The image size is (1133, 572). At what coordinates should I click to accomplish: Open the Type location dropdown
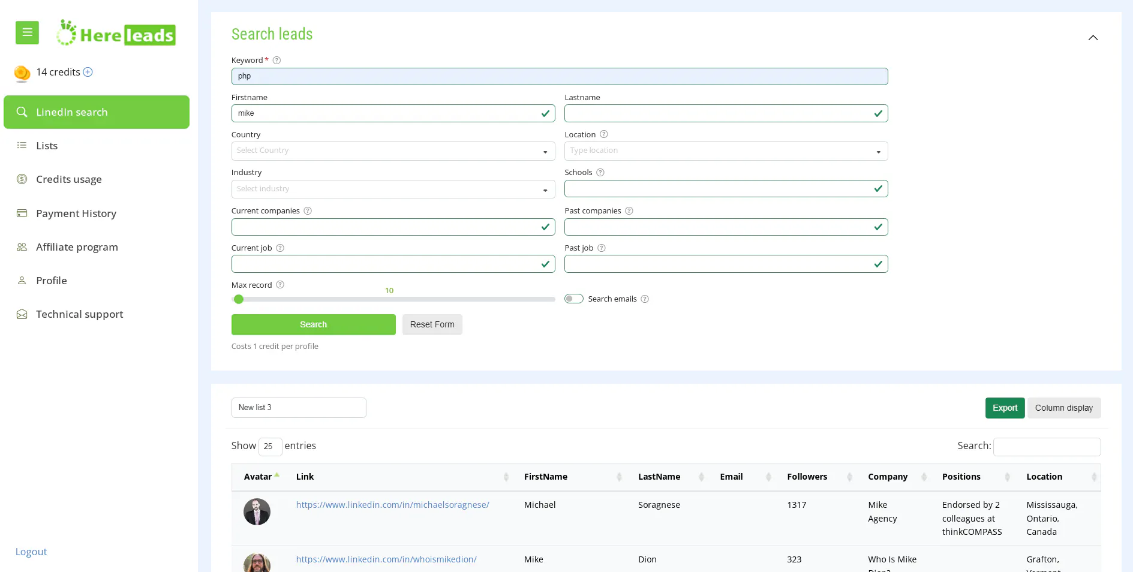(726, 151)
